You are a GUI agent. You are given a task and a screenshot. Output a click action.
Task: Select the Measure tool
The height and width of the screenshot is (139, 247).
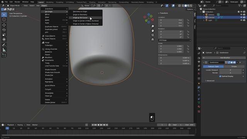coord(4,50)
